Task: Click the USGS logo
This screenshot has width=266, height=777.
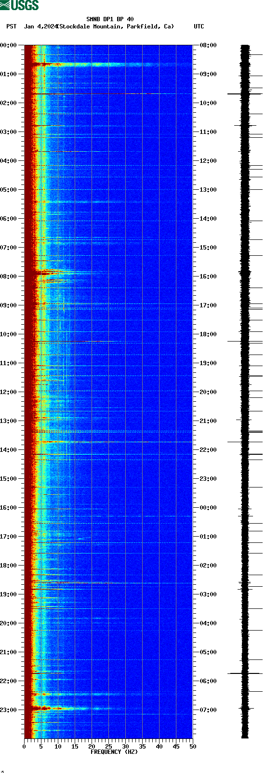Action: pyautogui.click(x=19, y=6)
